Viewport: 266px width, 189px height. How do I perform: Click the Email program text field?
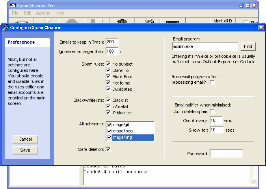point(205,47)
